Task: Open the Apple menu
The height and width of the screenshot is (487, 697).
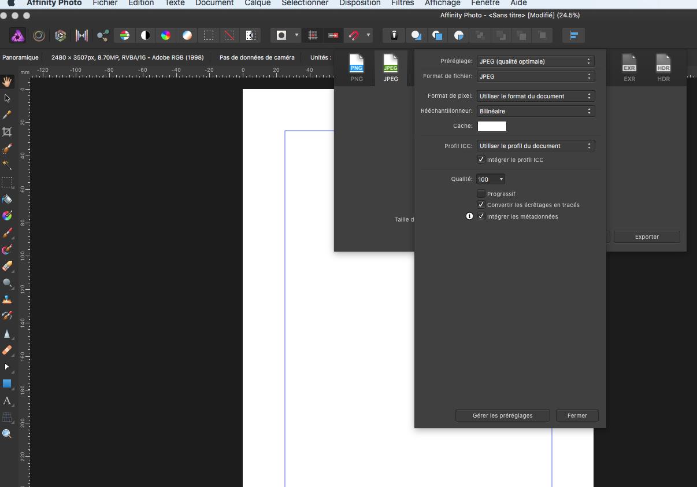Action: point(11,3)
